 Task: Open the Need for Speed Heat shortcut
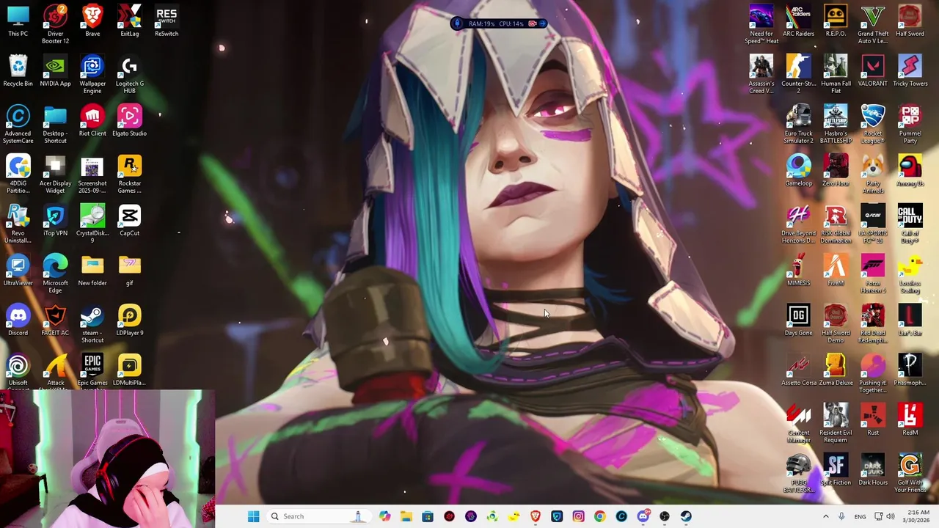(761, 23)
